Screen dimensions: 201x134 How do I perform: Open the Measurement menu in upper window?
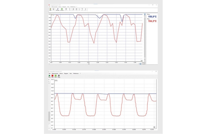pos(54,6)
